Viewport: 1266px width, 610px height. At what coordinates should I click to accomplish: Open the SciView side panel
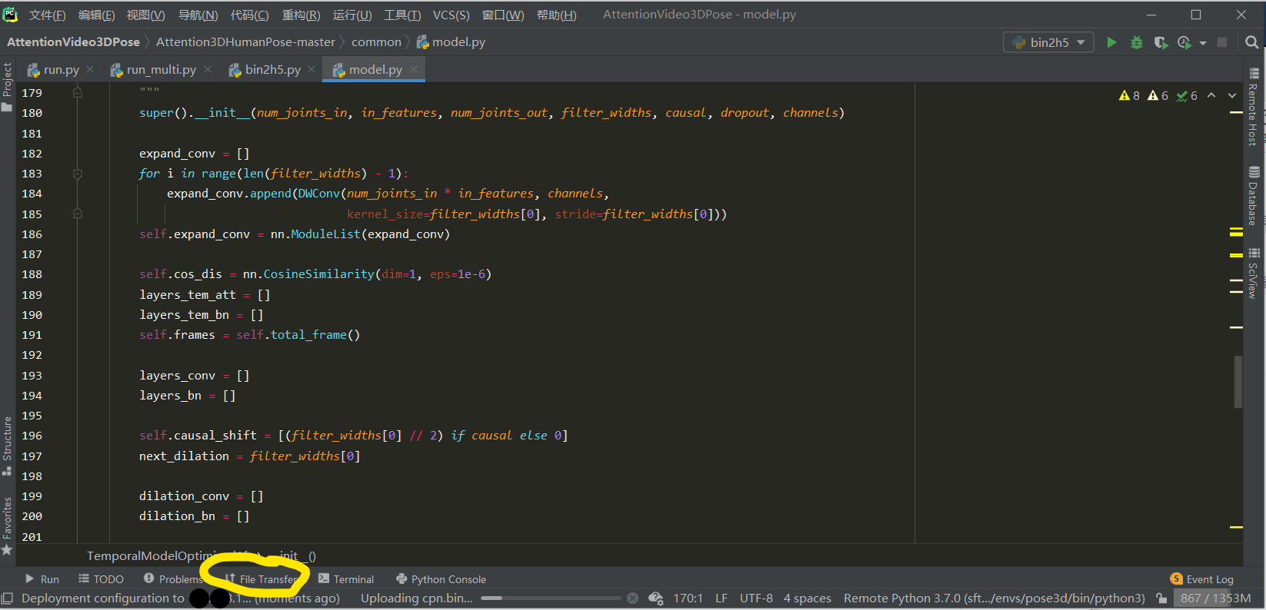pos(1254,274)
